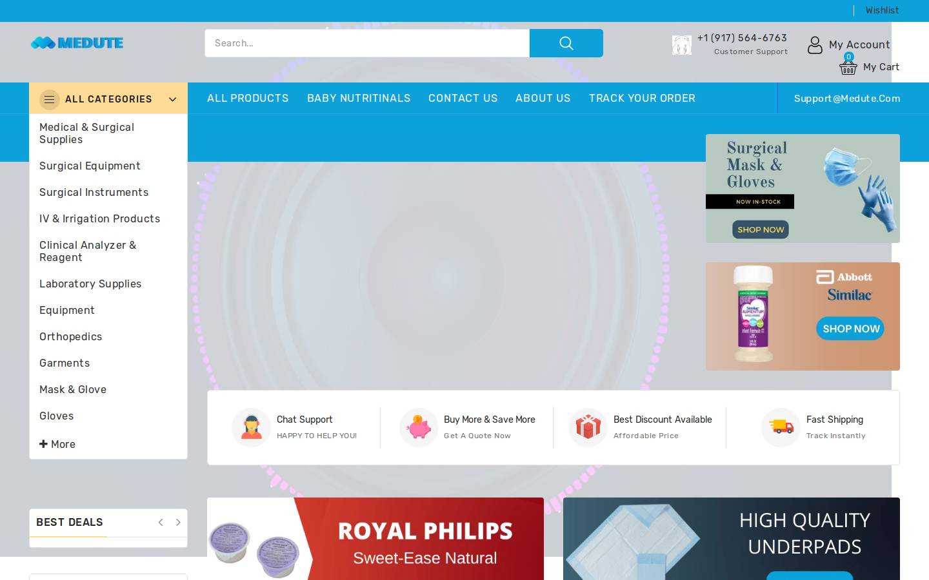Click Best Discount Available text

663,420
